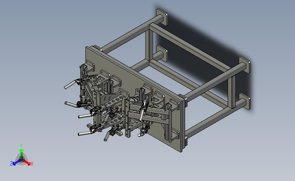Click the red X axis arrow on the triad

tap(26, 162)
